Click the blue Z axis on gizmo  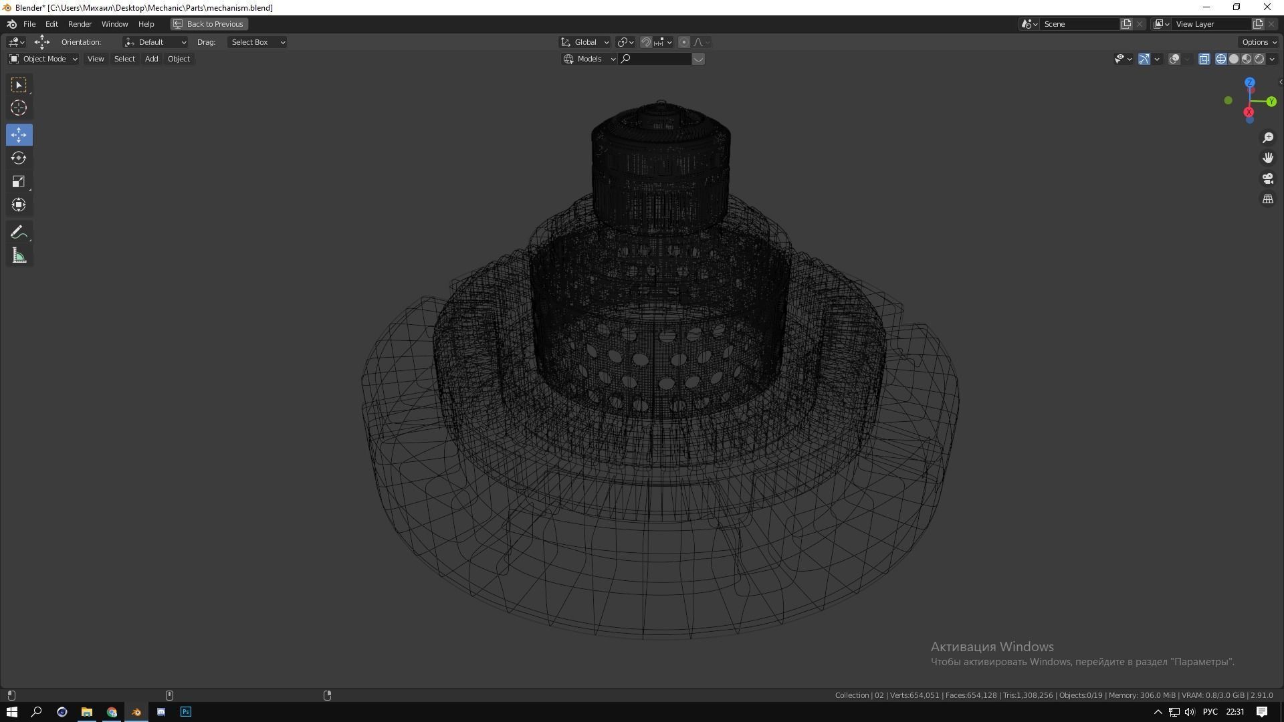[1249, 83]
